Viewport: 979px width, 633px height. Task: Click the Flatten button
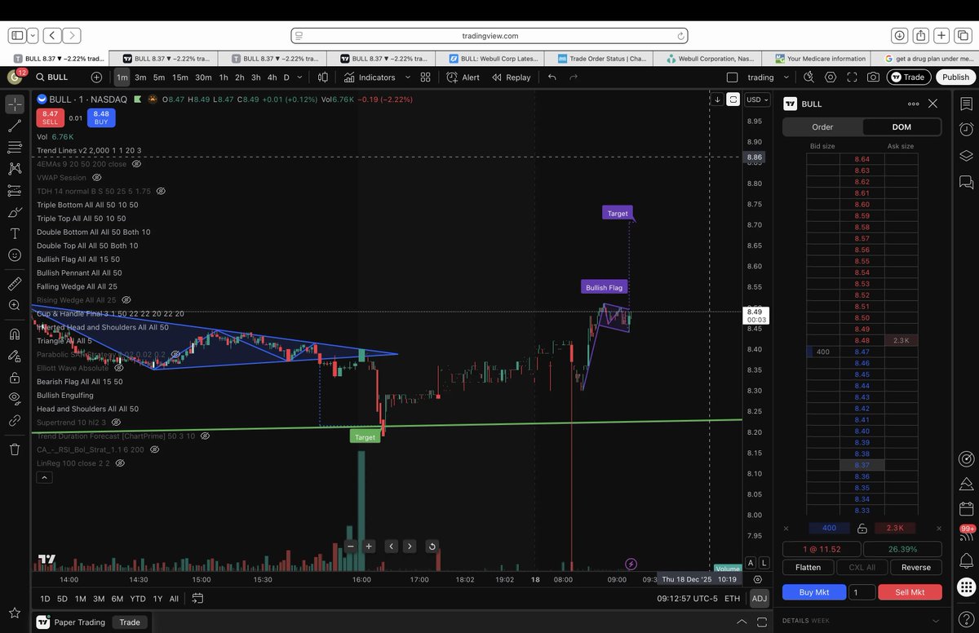tap(808, 567)
